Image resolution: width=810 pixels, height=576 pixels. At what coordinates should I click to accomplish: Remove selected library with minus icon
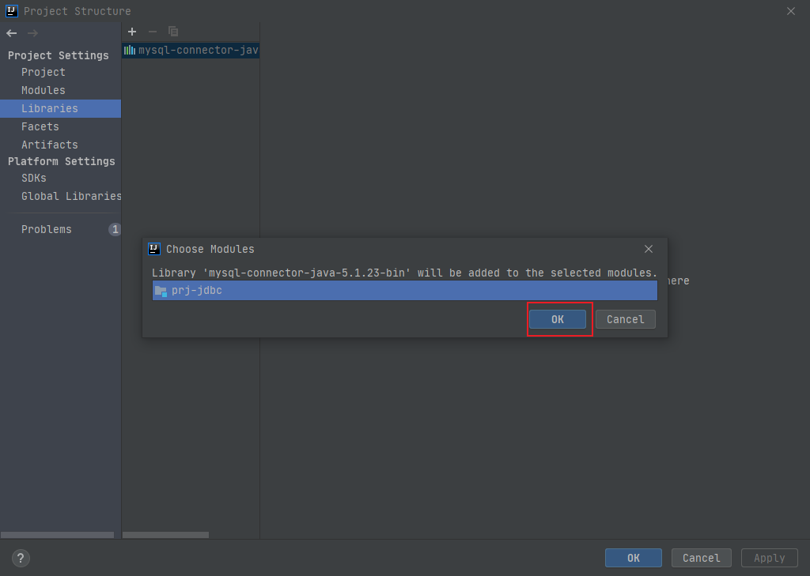[153, 32]
